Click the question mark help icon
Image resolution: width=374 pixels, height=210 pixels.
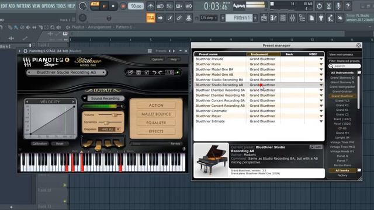pos(348,6)
